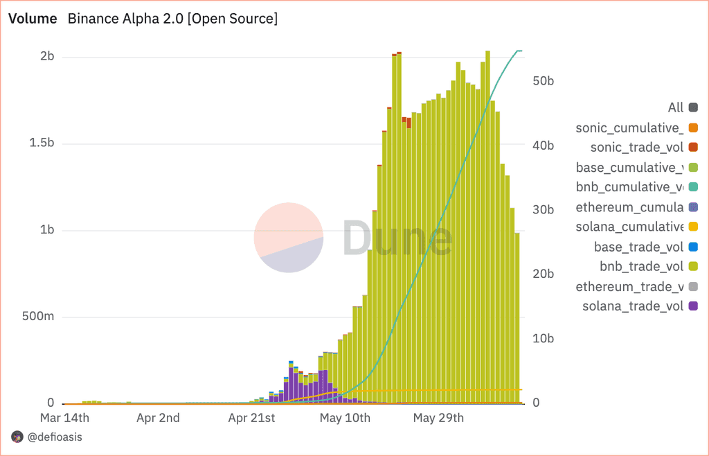Toggle solana_cumulative legend color dot

tap(692, 227)
